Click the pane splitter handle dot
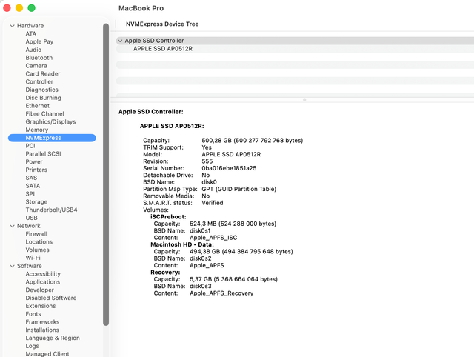 pos(304,100)
